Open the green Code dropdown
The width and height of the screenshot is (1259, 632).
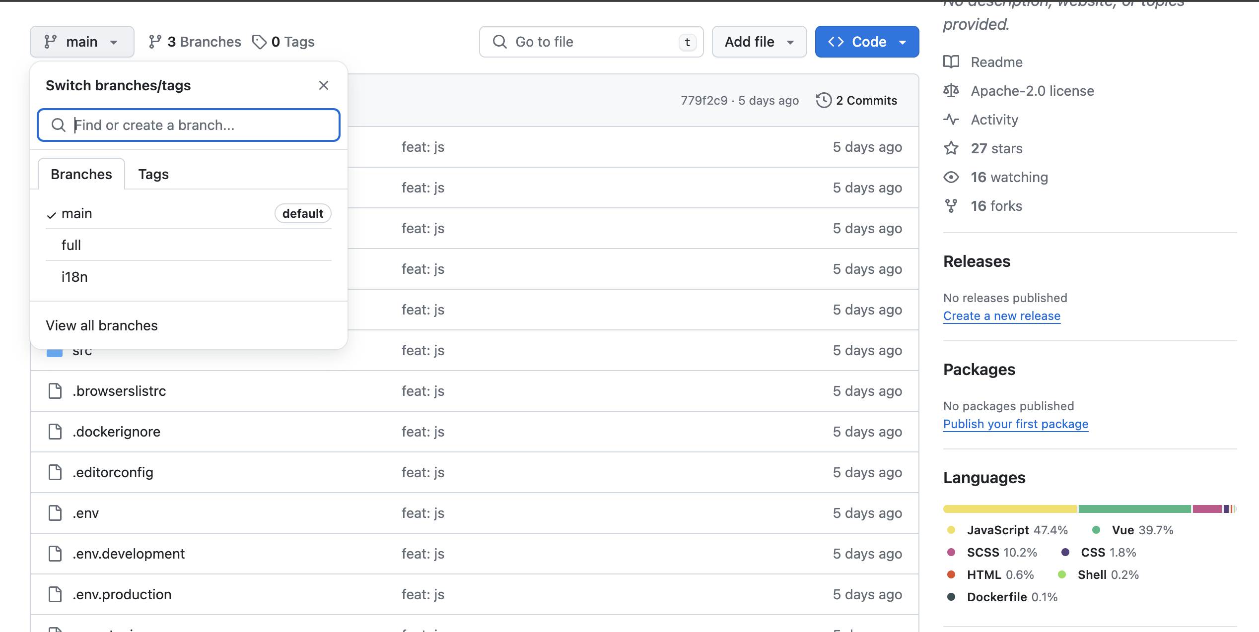coord(867,42)
